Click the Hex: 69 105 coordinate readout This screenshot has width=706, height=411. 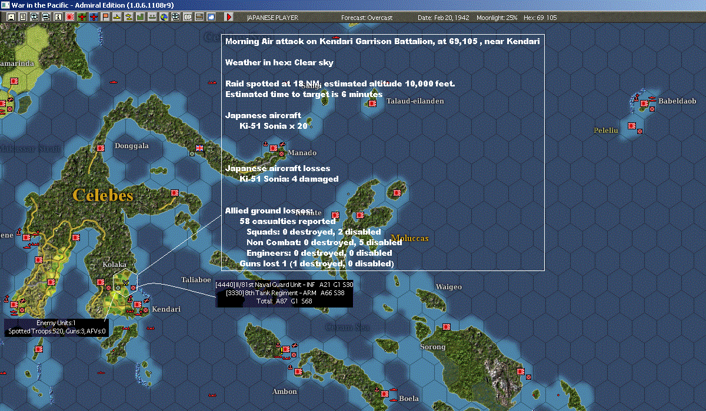(x=539, y=18)
